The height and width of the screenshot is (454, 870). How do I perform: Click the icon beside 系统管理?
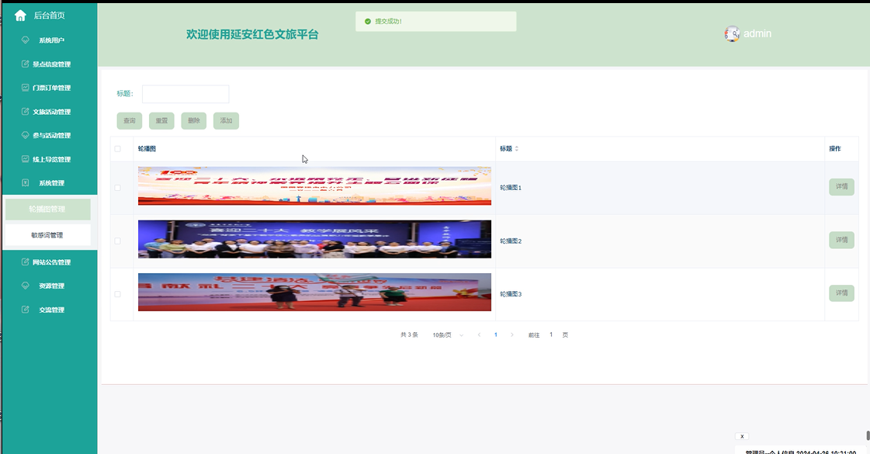[25, 182]
